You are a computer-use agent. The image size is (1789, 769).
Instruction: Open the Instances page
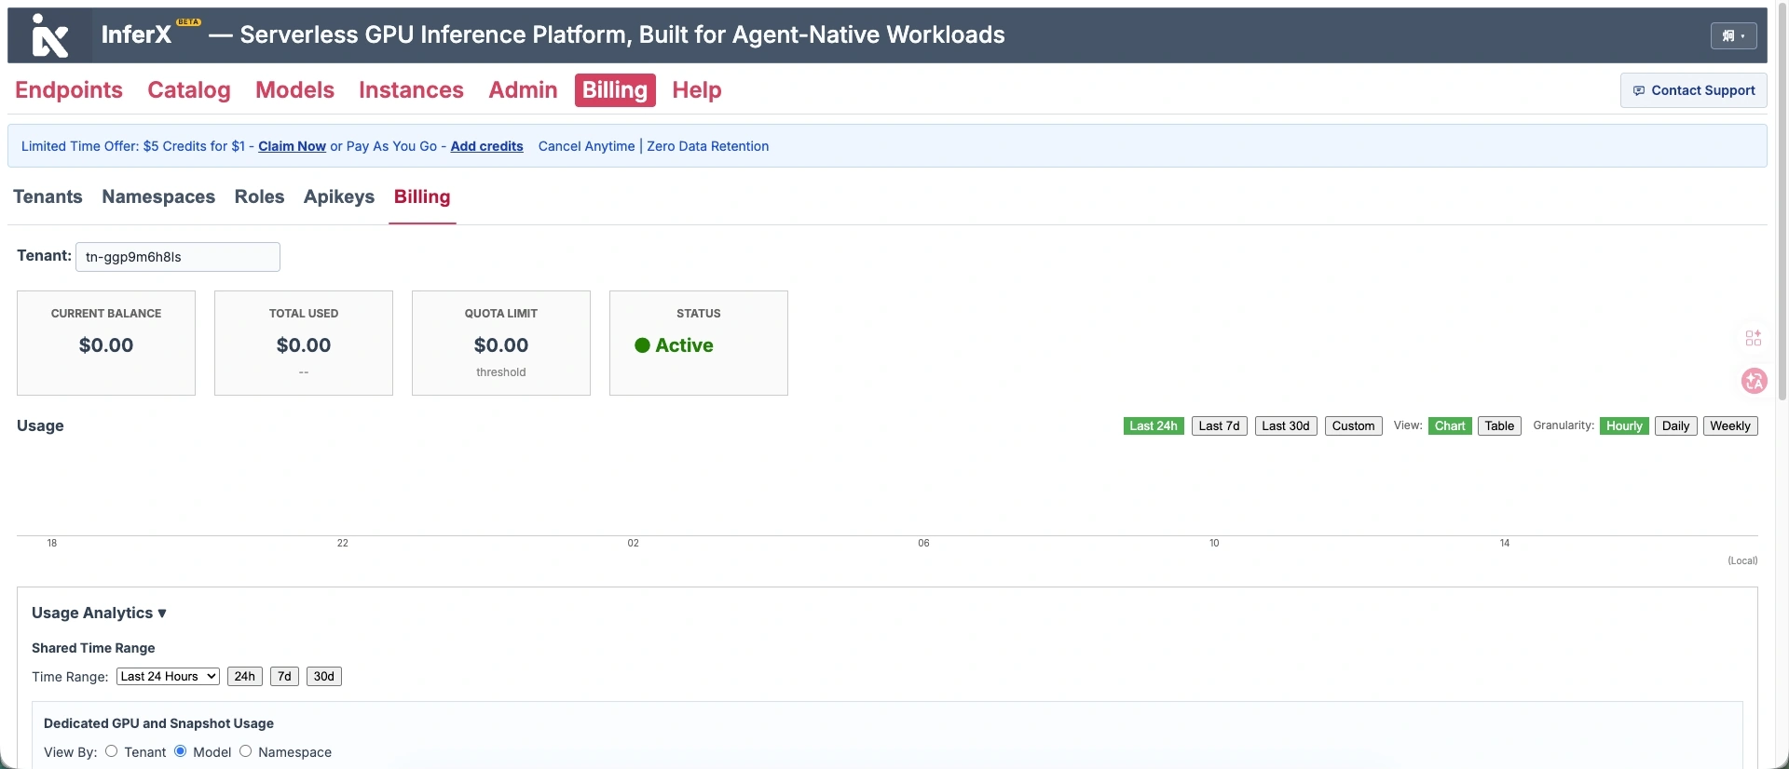pyautogui.click(x=411, y=90)
